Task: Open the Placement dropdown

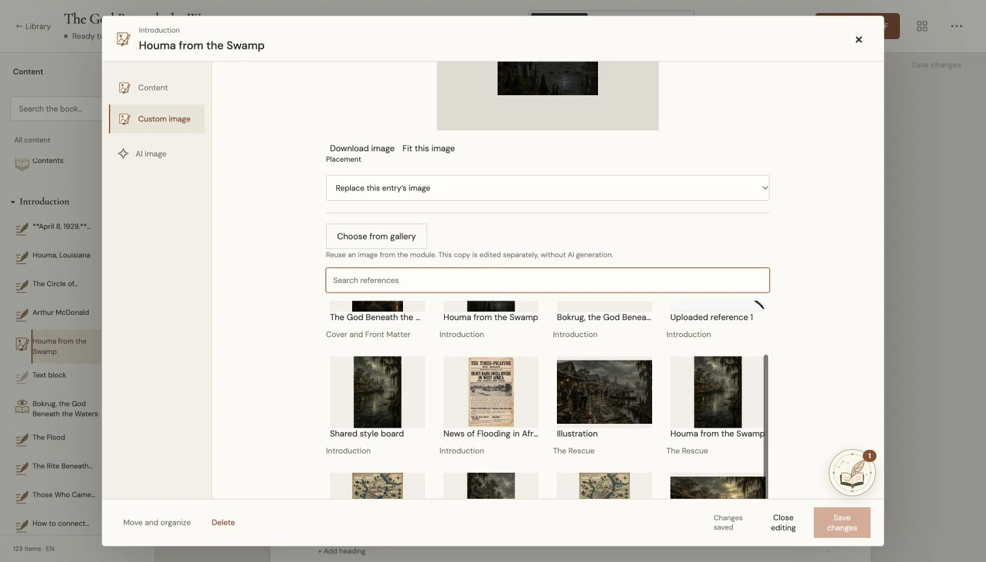Action: point(548,188)
